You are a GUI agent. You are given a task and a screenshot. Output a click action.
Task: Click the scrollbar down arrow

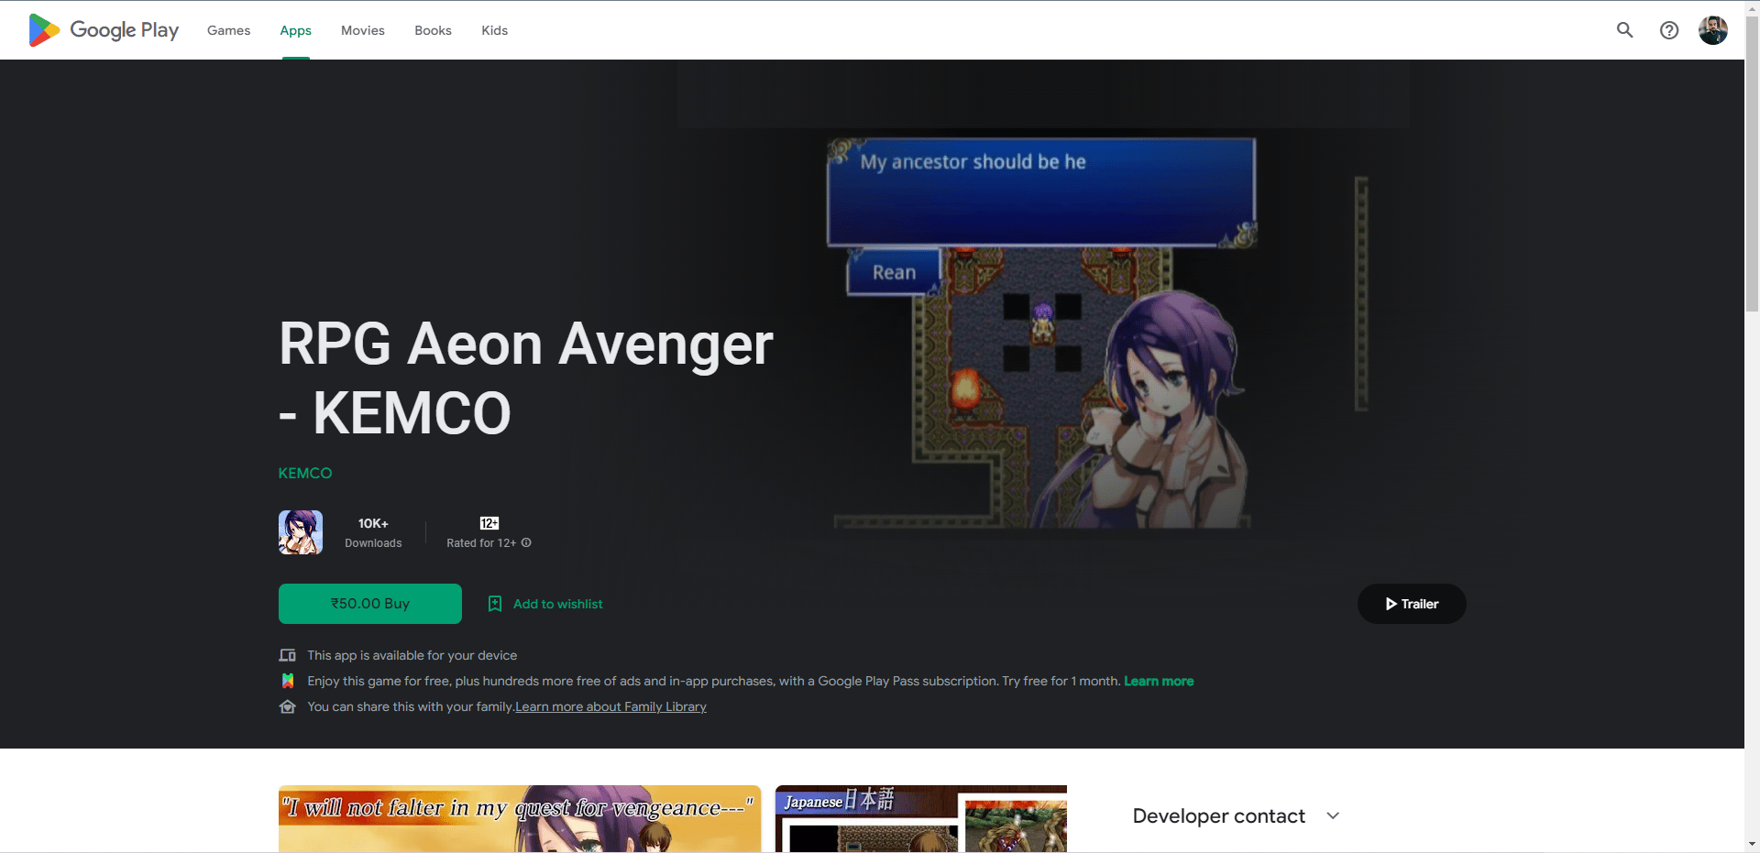pyautogui.click(x=1752, y=844)
